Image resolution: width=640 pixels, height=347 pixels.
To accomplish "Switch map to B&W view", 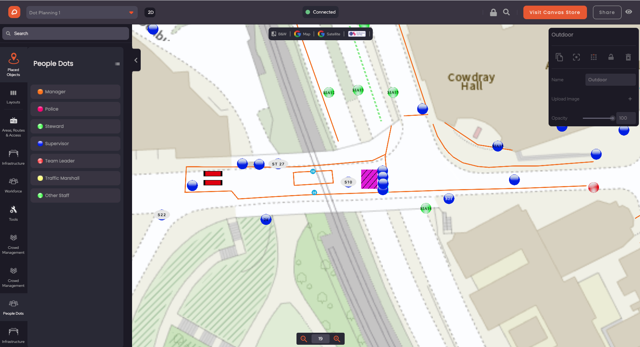I will coord(279,34).
